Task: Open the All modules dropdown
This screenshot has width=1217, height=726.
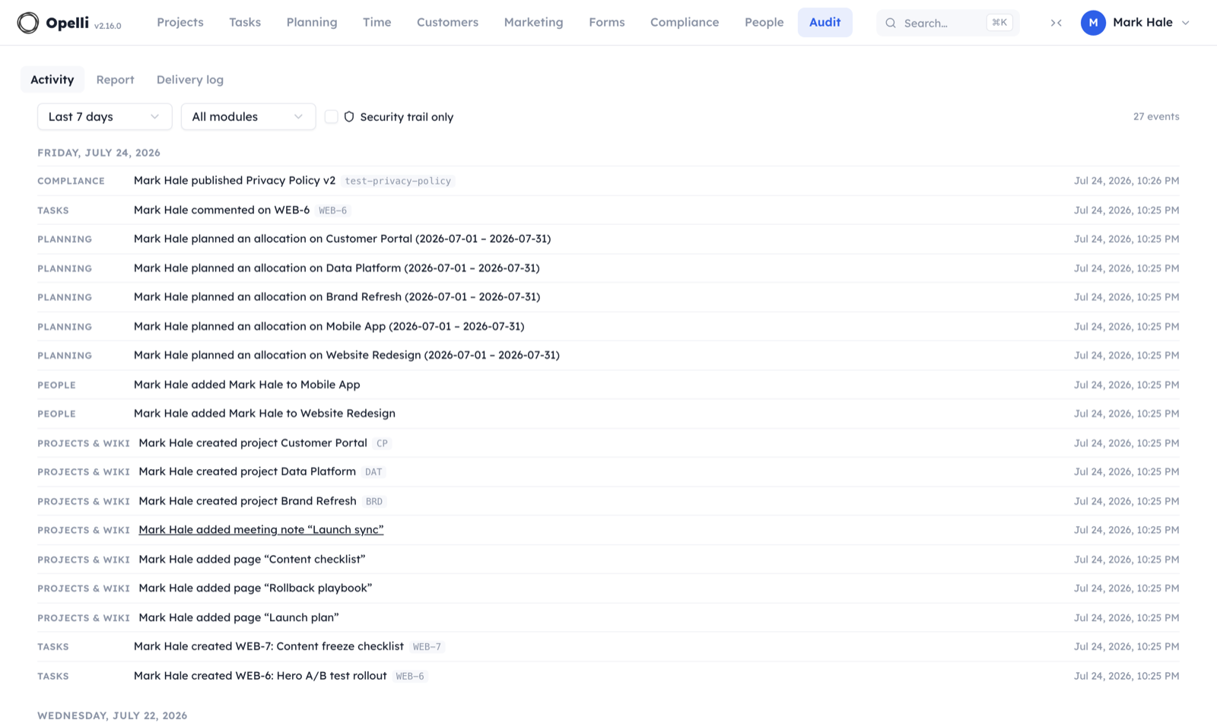Action: point(248,116)
